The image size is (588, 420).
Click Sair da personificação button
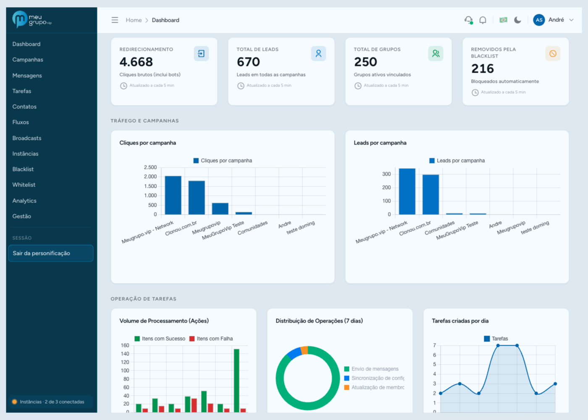[x=51, y=253]
